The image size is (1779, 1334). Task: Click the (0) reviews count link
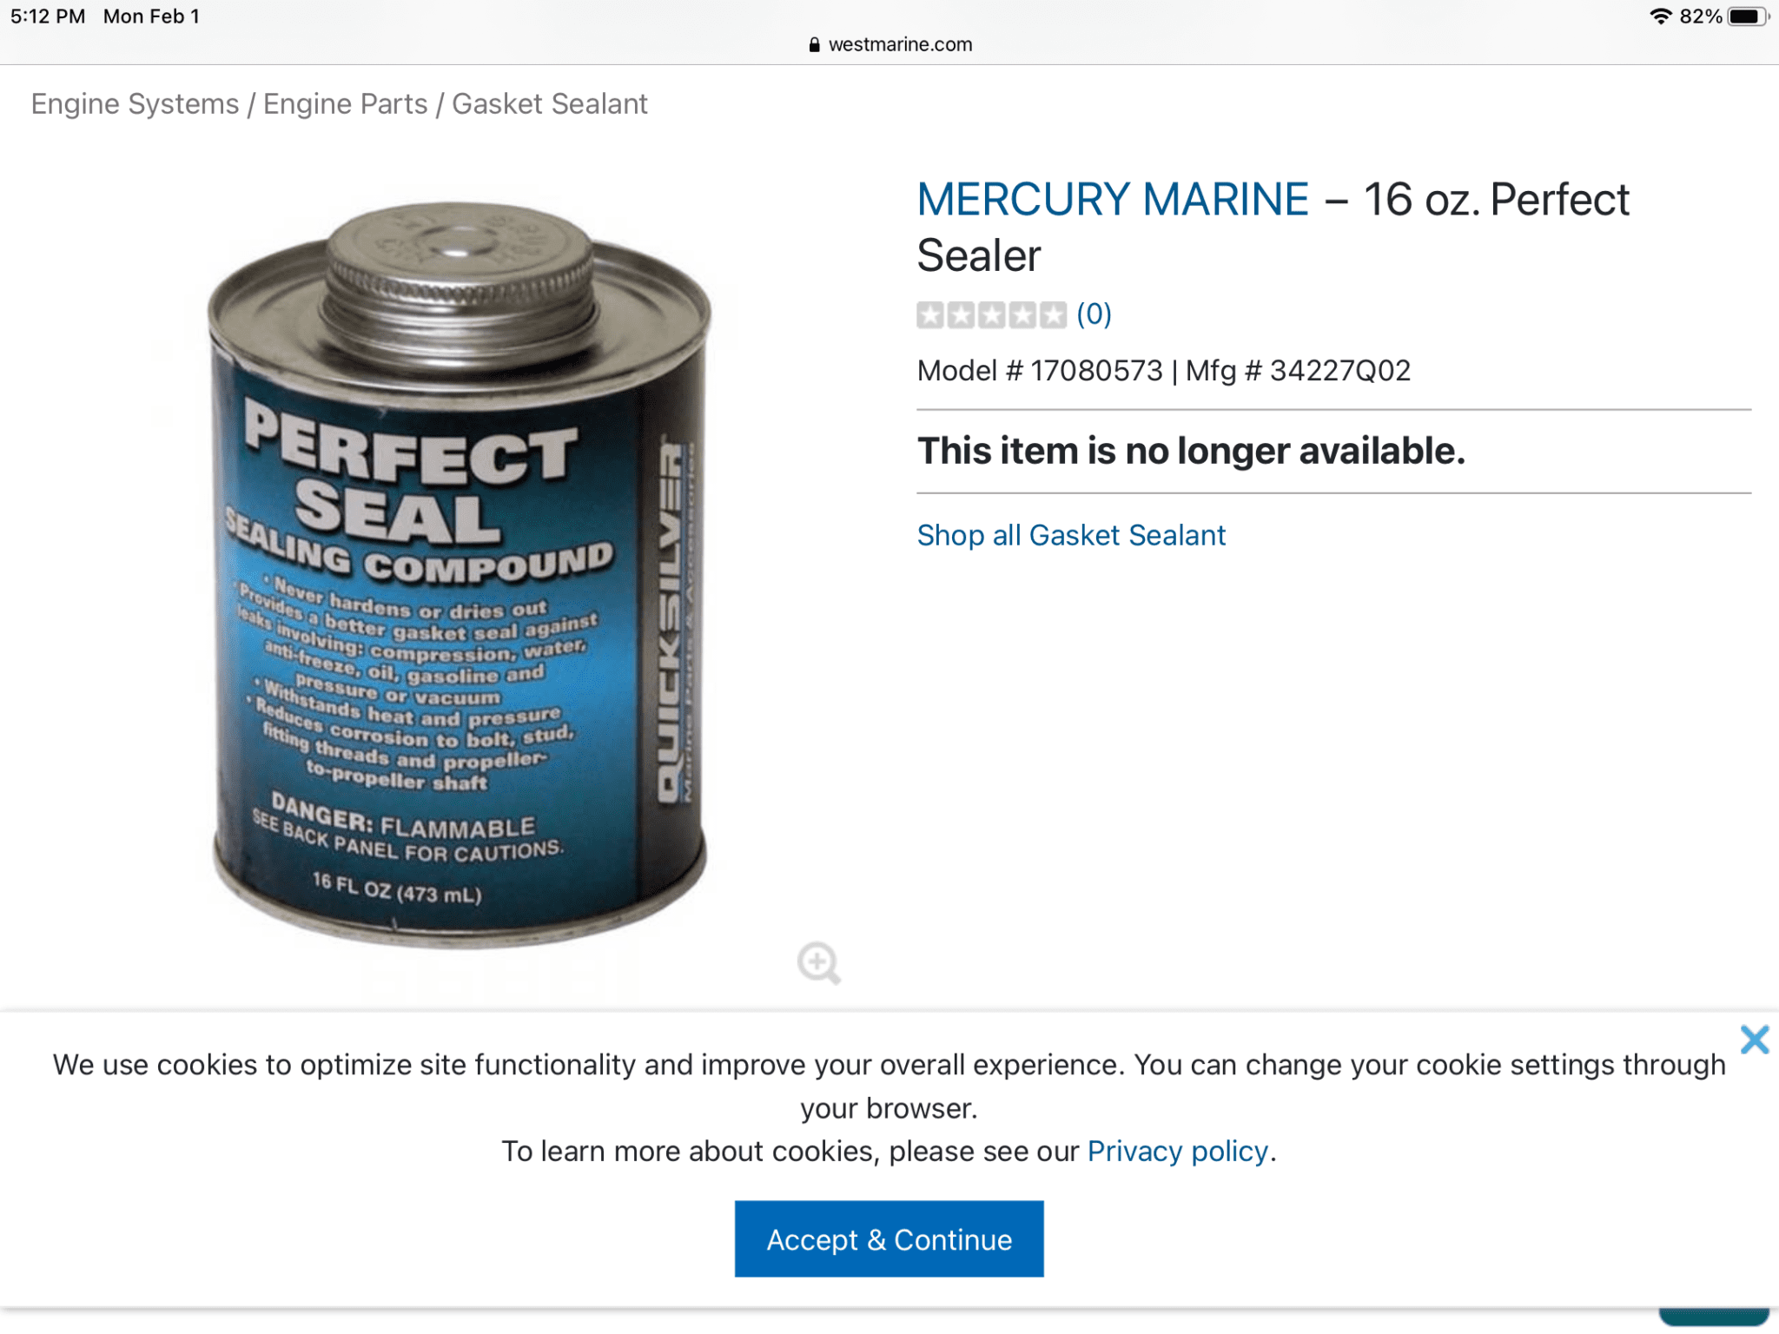pos(1094,314)
